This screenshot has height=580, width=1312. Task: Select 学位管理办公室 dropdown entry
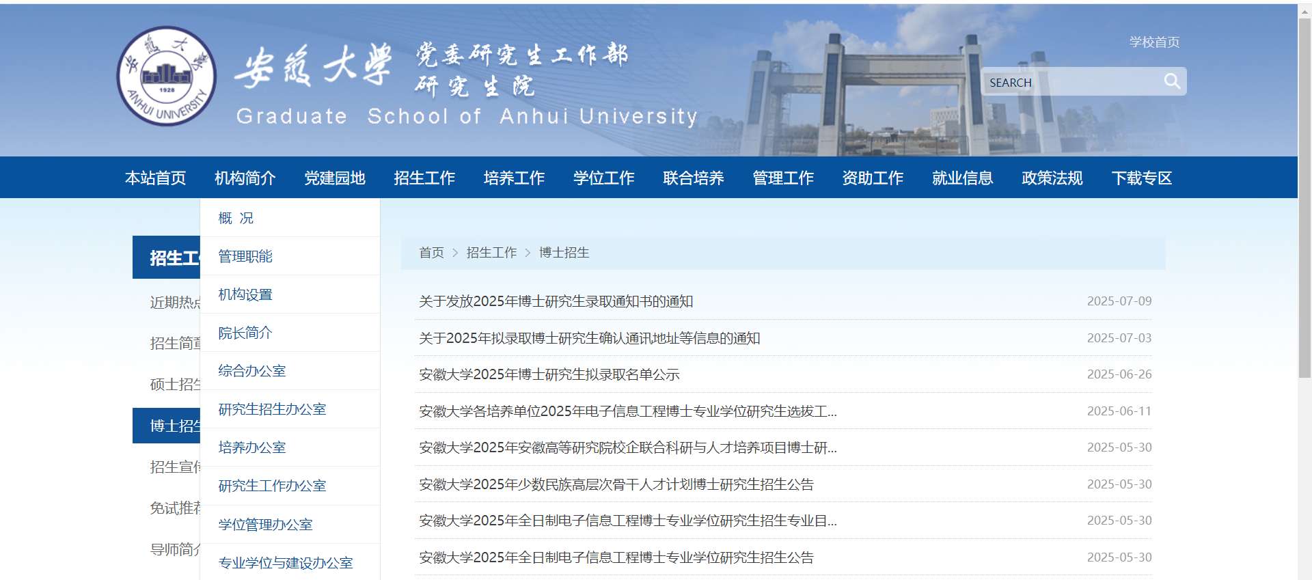click(x=265, y=525)
